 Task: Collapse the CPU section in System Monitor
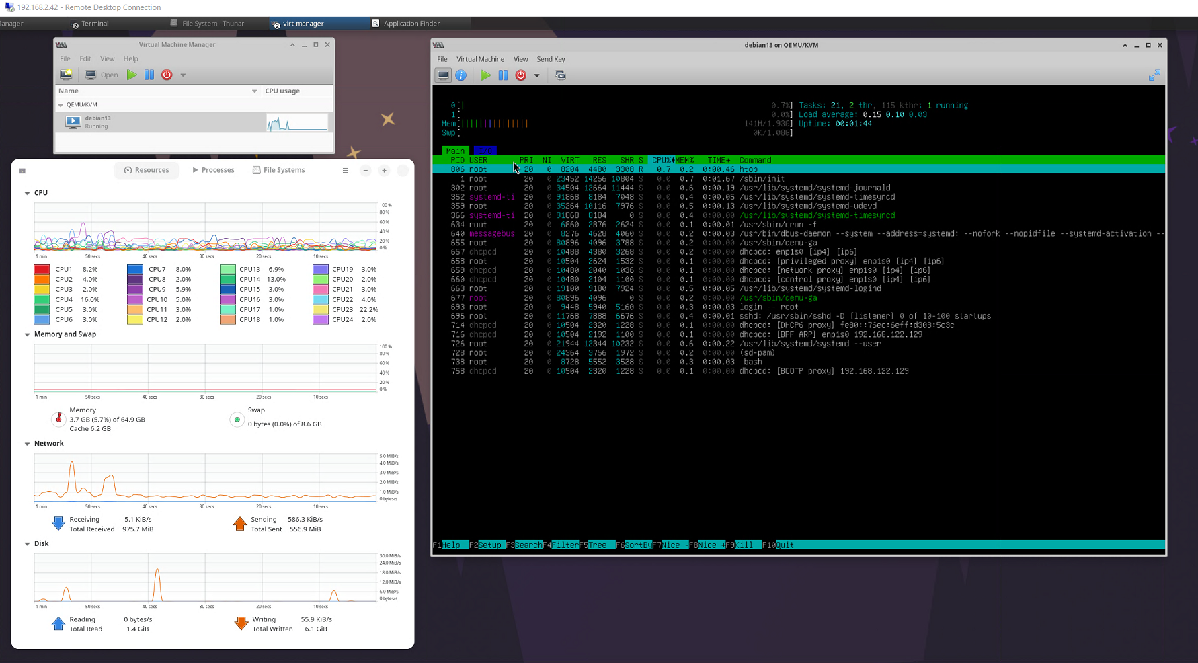click(x=28, y=193)
